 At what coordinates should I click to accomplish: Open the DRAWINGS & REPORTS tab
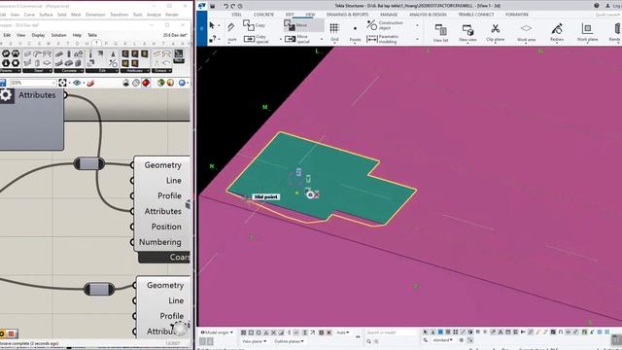coord(347,15)
